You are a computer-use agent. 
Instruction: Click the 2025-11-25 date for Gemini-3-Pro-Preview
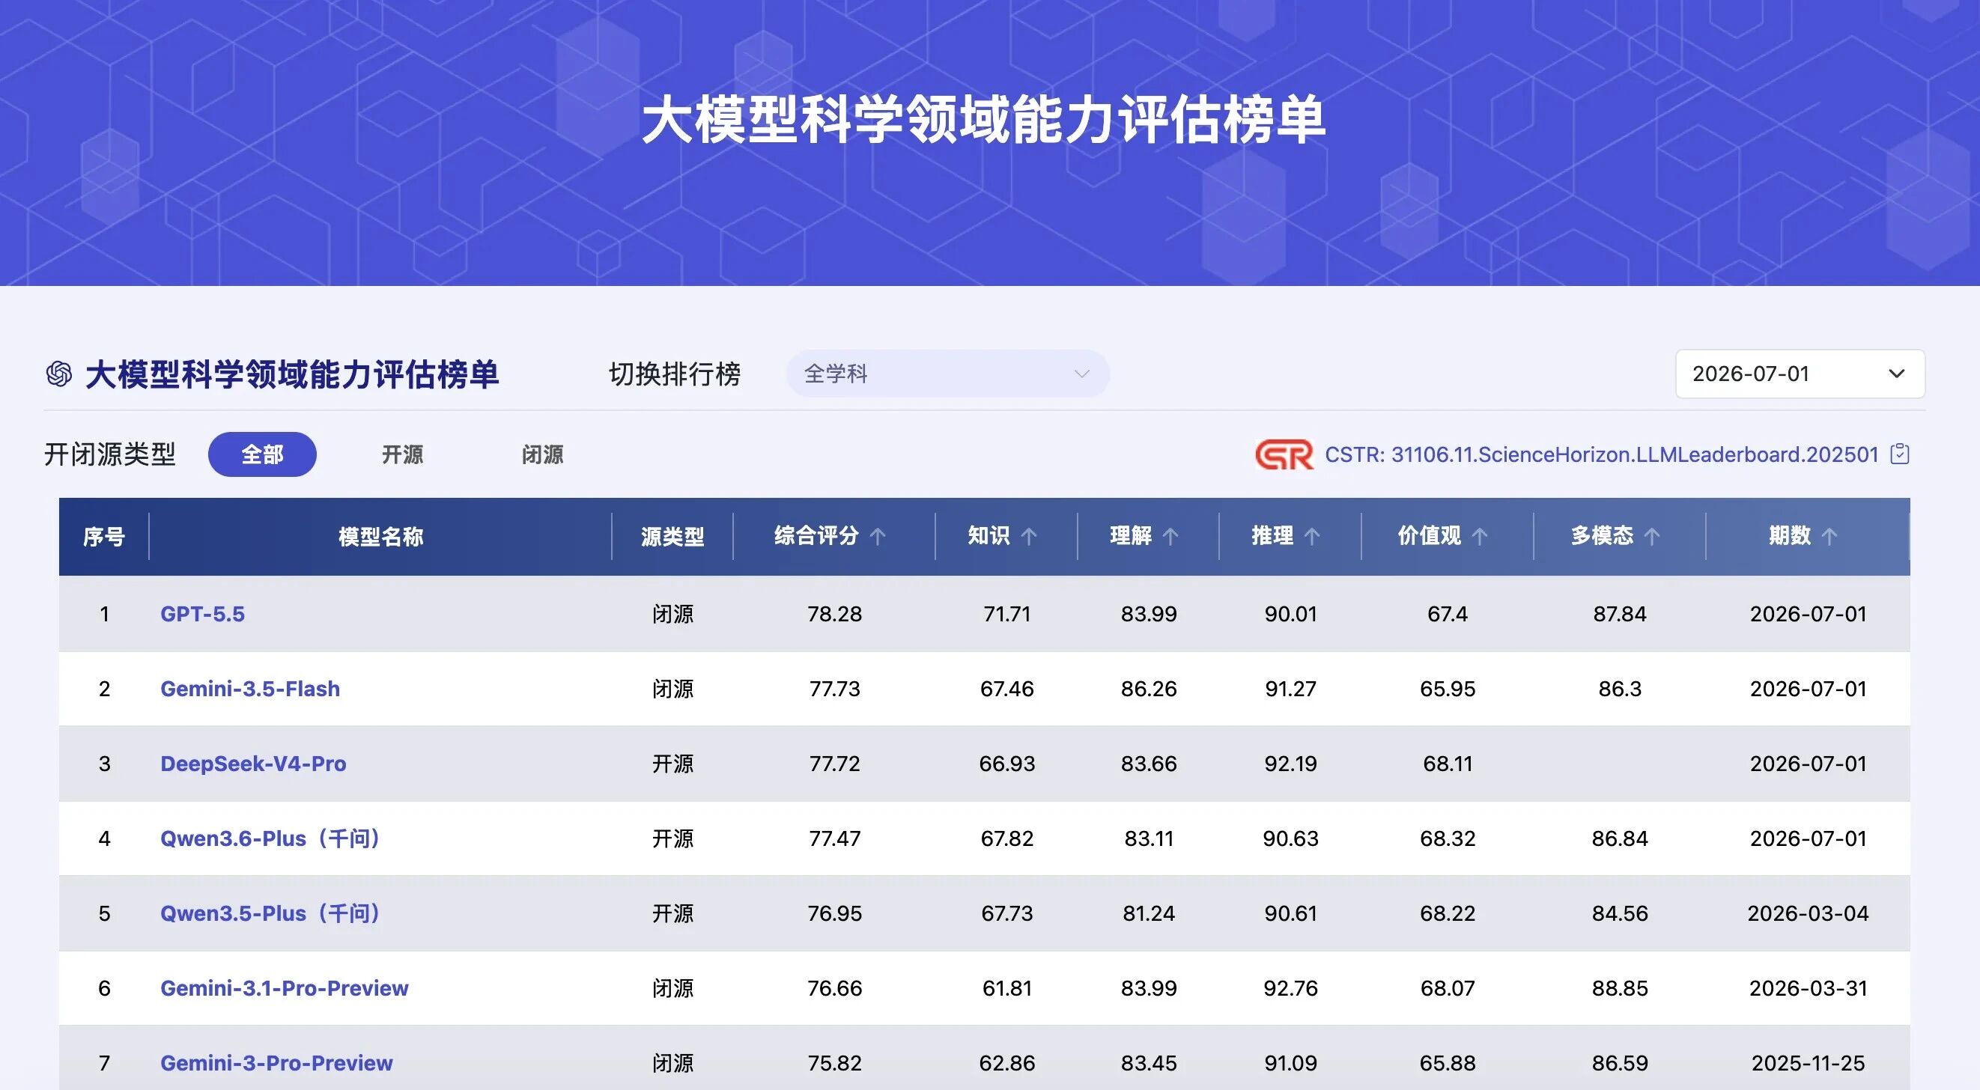tap(1808, 1063)
